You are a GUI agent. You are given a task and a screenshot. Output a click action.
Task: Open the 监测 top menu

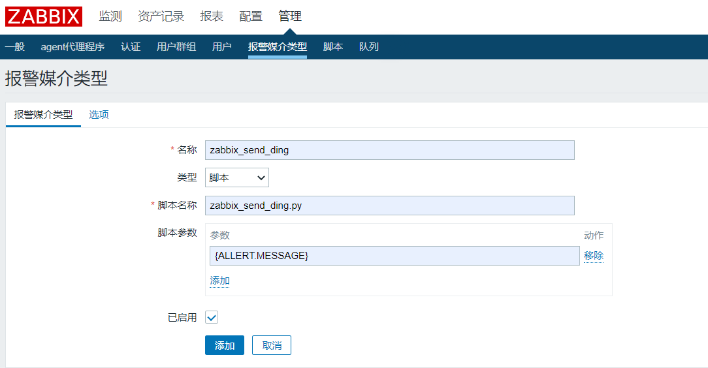click(110, 16)
